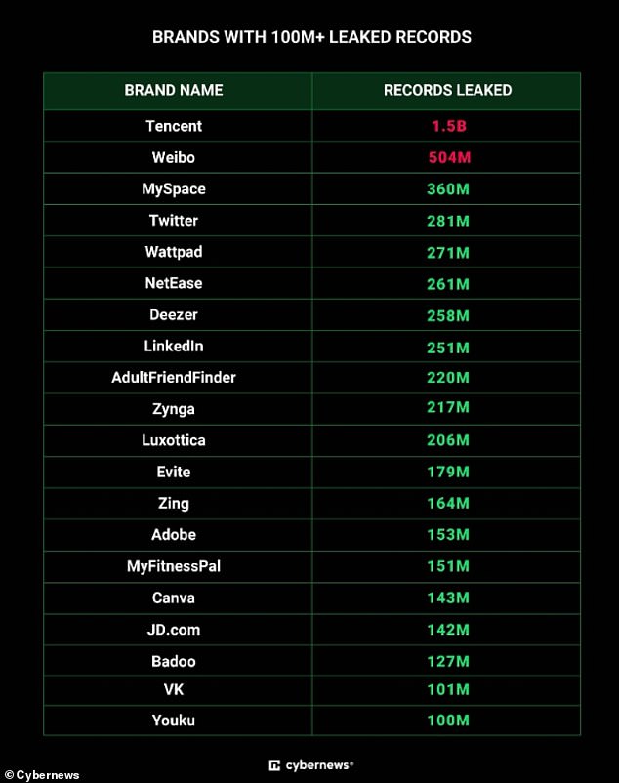619x783 pixels.
Task: Click the red 504M value for Weibo
Action: tap(449, 157)
